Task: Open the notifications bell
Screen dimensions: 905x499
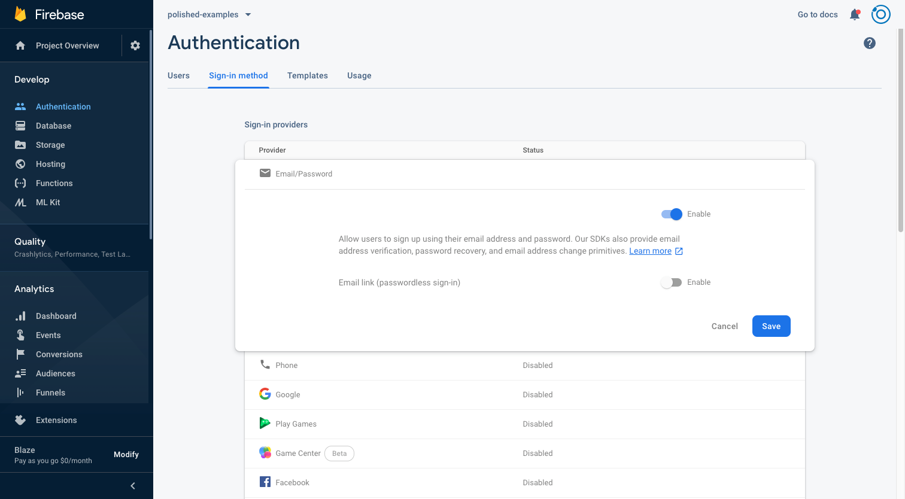Action: click(855, 14)
